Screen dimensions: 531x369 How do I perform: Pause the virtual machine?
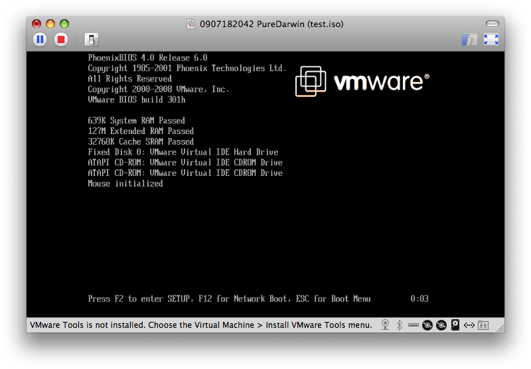[40, 40]
